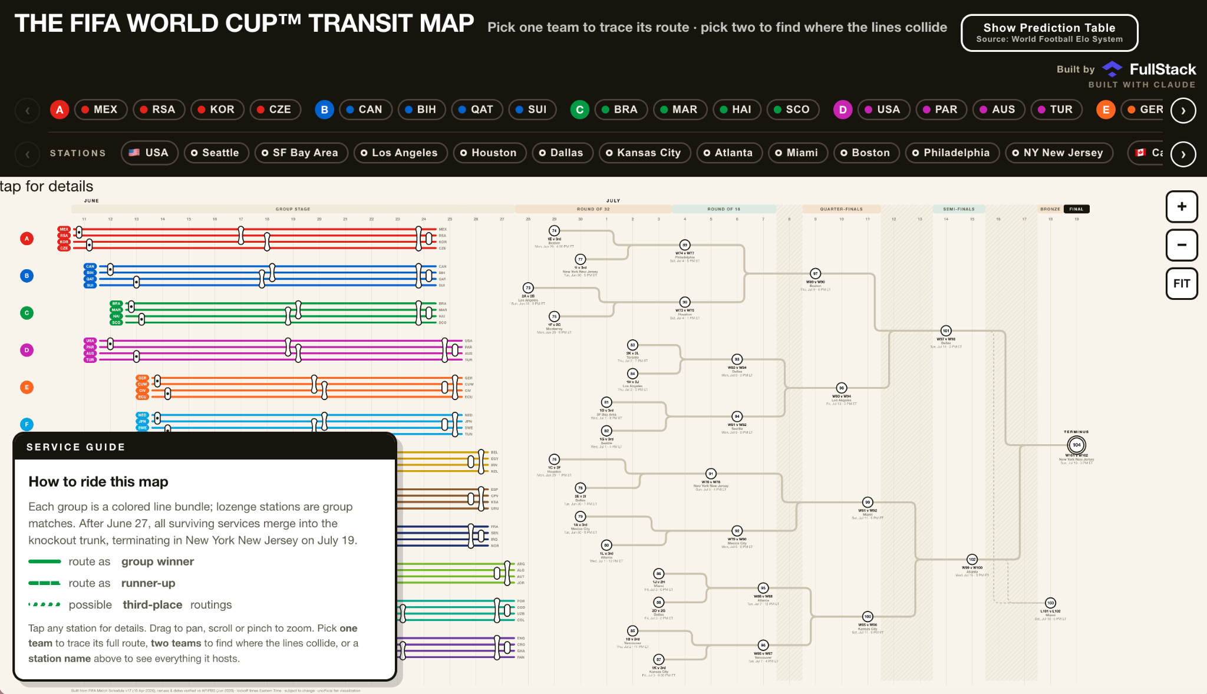Choose the Kansas City station chip

(644, 153)
